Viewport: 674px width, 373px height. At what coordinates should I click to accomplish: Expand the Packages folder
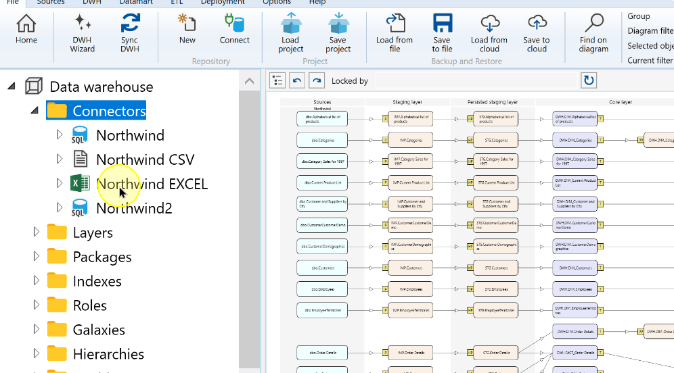pyautogui.click(x=36, y=256)
